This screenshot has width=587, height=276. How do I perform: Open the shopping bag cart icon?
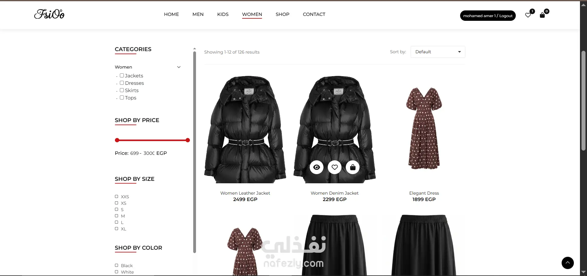pos(542,15)
